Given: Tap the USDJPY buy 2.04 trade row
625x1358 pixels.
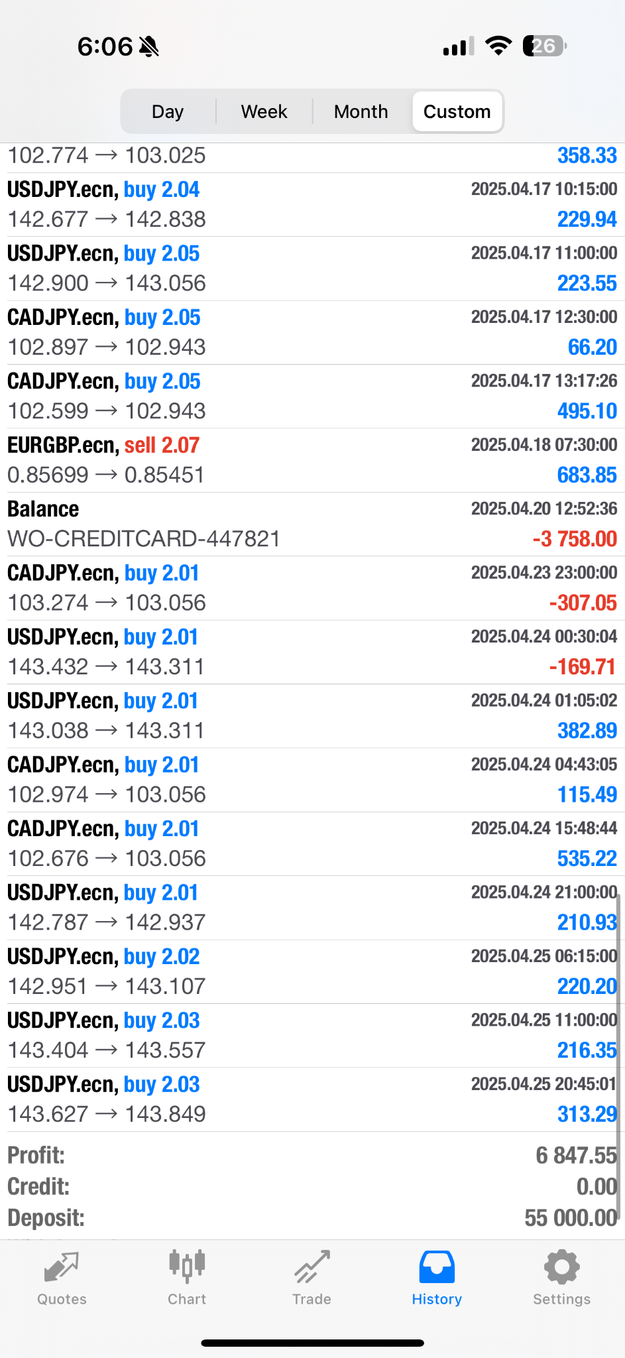Looking at the screenshot, I should 312,204.
